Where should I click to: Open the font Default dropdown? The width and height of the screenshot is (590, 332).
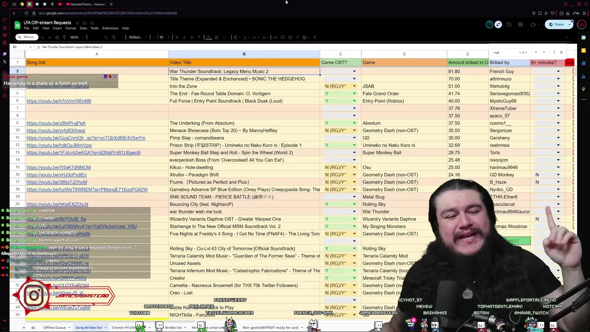click(x=137, y=37)
